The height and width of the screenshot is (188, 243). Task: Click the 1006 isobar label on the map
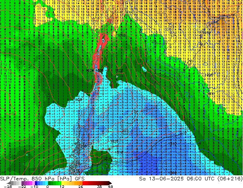tap(209, 75)
